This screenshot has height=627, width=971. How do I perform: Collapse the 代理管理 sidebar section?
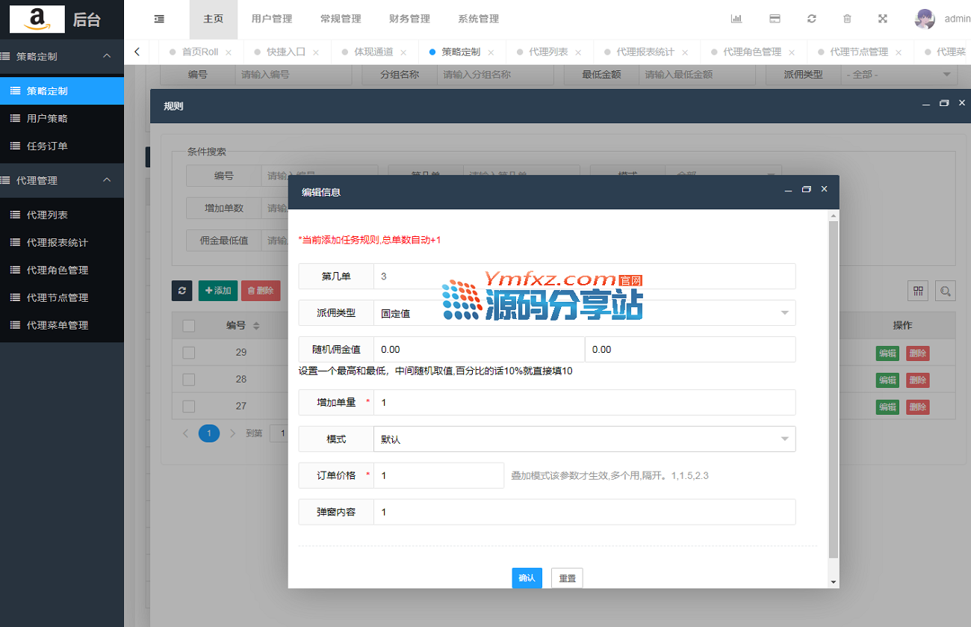click(107, 180)
